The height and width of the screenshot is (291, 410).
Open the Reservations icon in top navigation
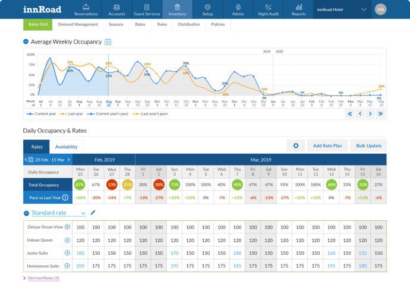pyautogui.click(x=86, y=7)
